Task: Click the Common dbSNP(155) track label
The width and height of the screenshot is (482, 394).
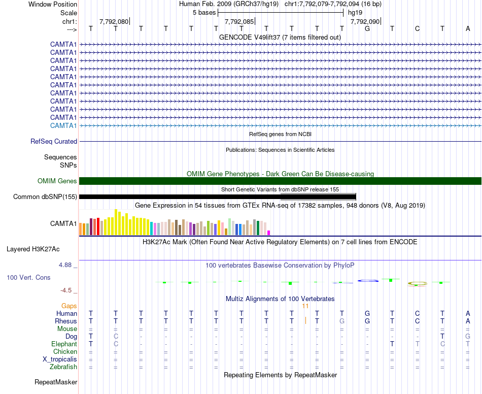Action: click(x=45, y=197)
